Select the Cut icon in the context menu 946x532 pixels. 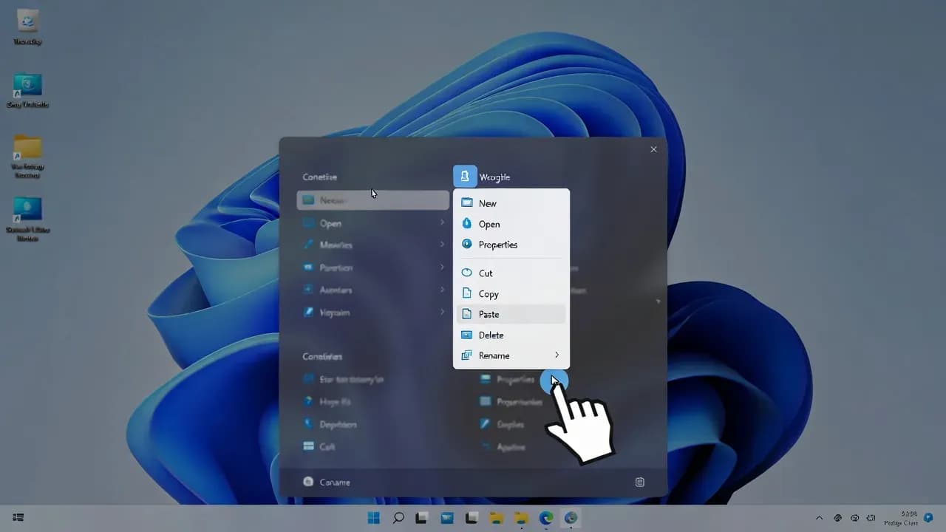(467, 273)
